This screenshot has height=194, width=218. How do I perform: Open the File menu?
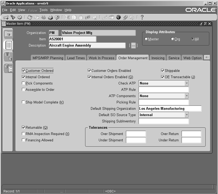pyautogui.click(x=4, y=10)
